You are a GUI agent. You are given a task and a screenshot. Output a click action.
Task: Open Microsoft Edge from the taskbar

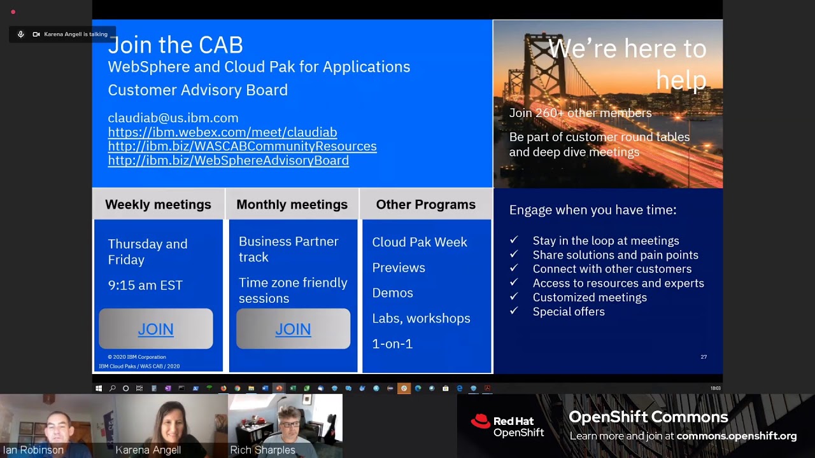point(418,388)
